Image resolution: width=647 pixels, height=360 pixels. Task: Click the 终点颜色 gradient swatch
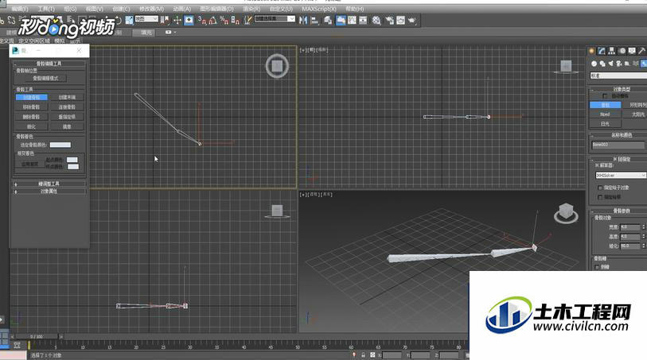pos(73,166)
